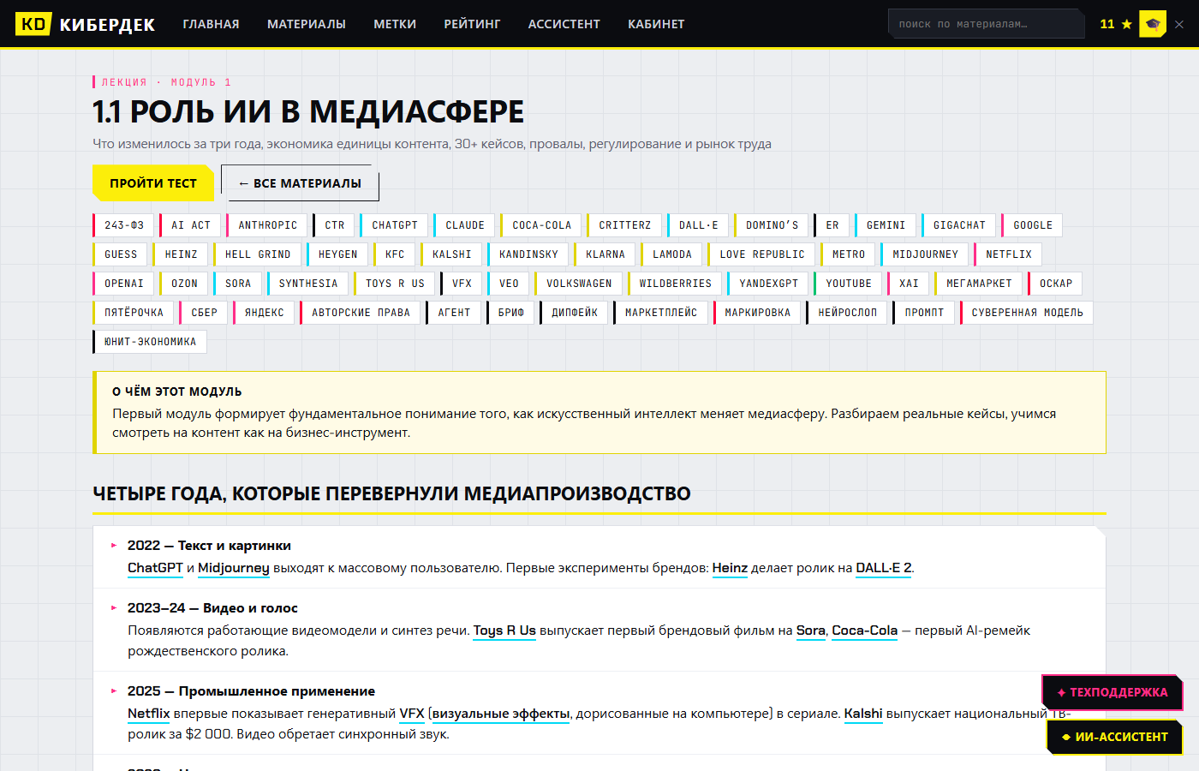The image size is (1199, 771).
Task: Open the Ассистент menu item
Action: pos(564,24)
